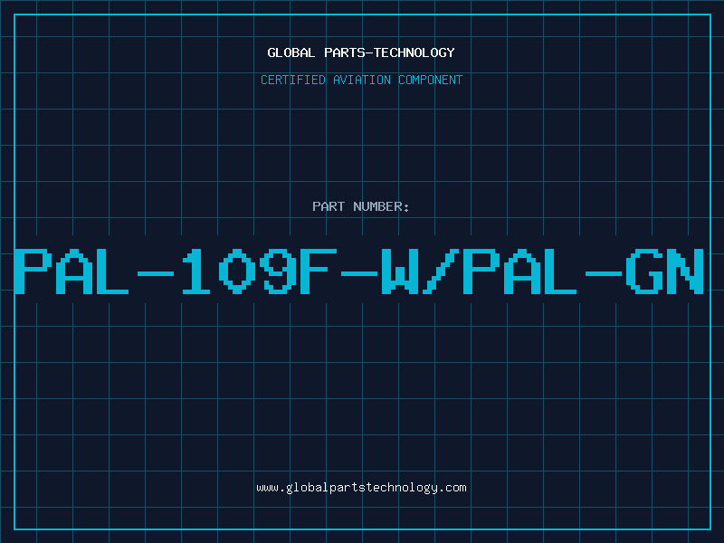Click the PART NUMBER: label

click(361, 206)
